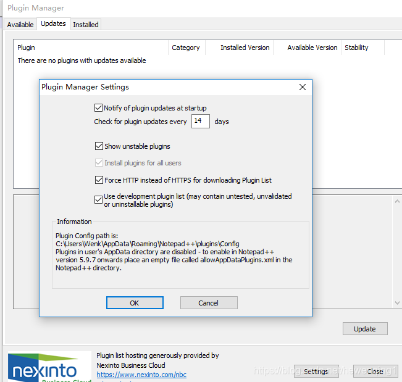This screenshot has width=402, height=382.
Task: Click the nexinto logo image
Action: click(49, 367)
